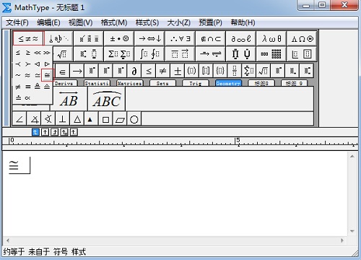
Task: Insert partial derivative ∂ from small bar
Action: tap(134, 71)
